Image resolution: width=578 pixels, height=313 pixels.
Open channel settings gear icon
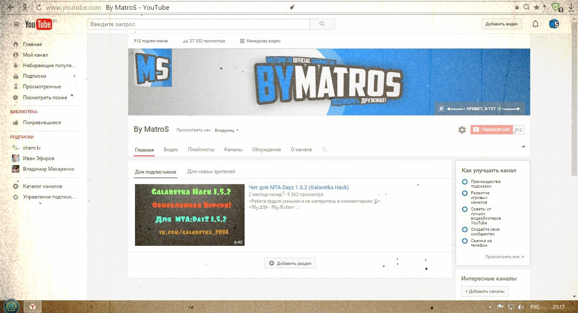click(462, 130)
